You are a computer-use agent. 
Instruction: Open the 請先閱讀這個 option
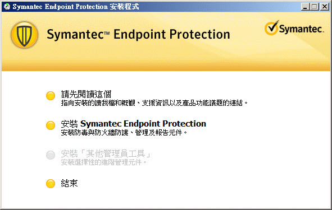(86, 94)
